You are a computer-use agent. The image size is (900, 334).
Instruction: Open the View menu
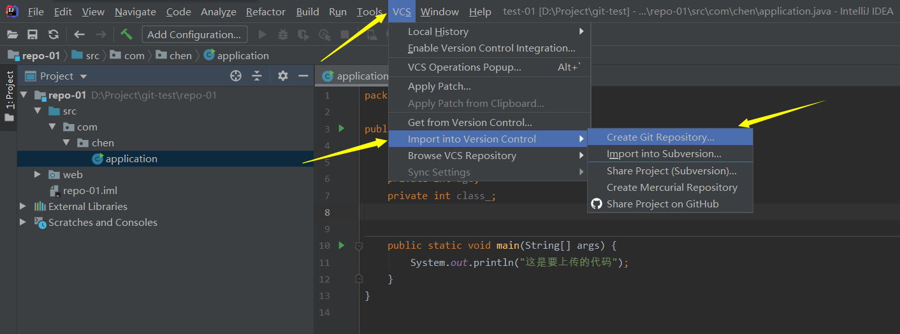93,11
